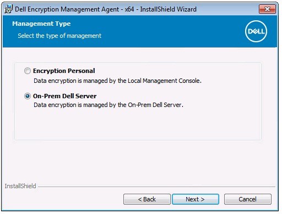Click the bold "On-Prem Dell Server" label text

click(x=64, y=96)
